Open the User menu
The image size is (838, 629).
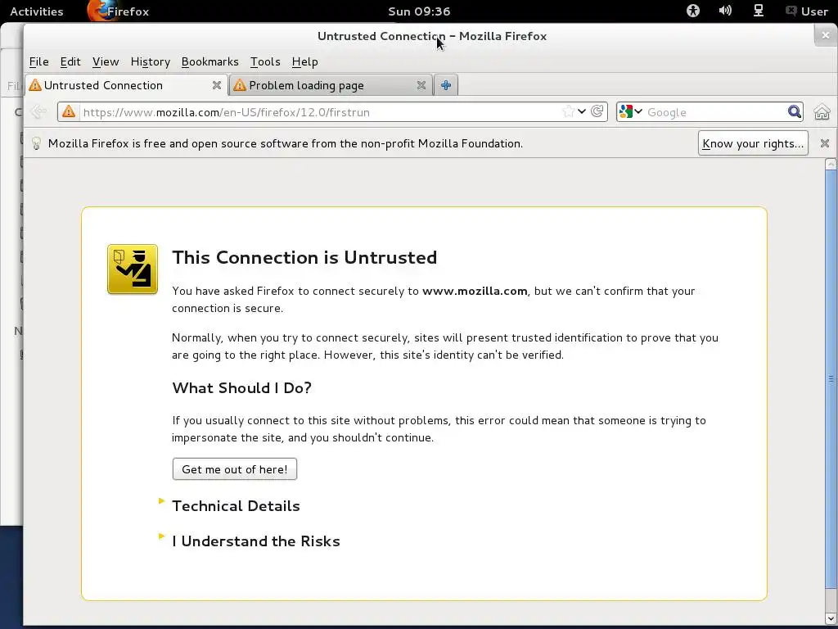[806, 11]
